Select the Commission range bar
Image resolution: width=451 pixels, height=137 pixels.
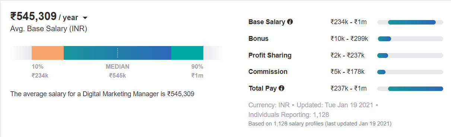[x=410, y=72]
